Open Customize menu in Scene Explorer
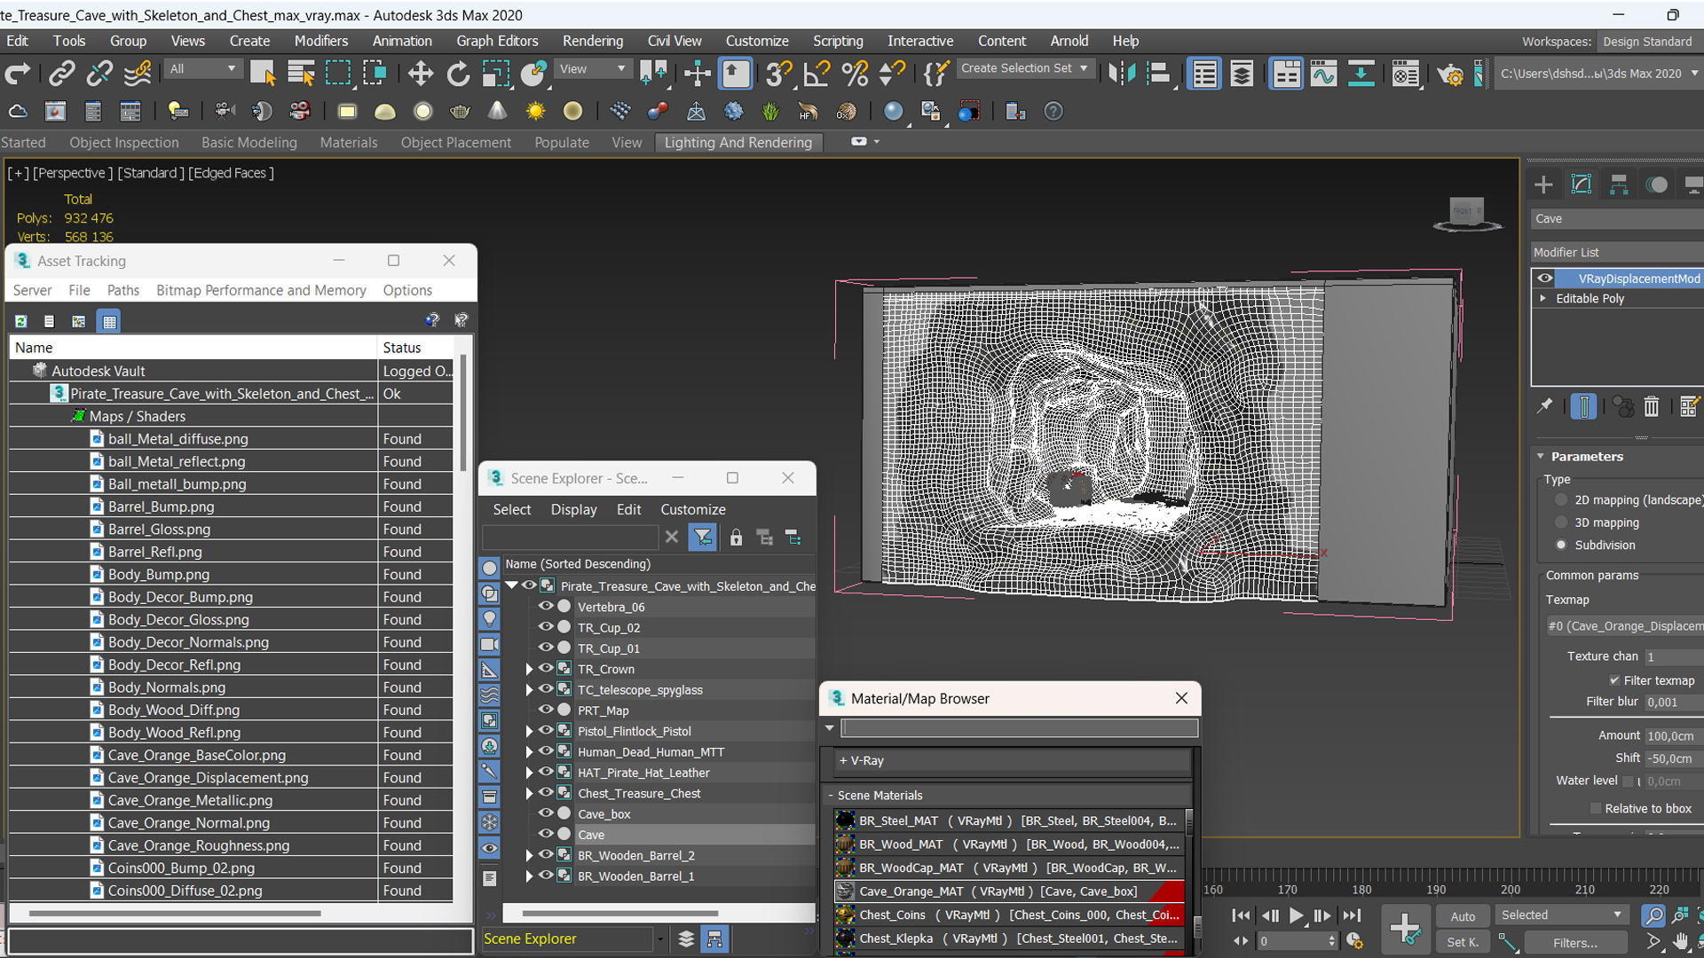 point(692,509)
